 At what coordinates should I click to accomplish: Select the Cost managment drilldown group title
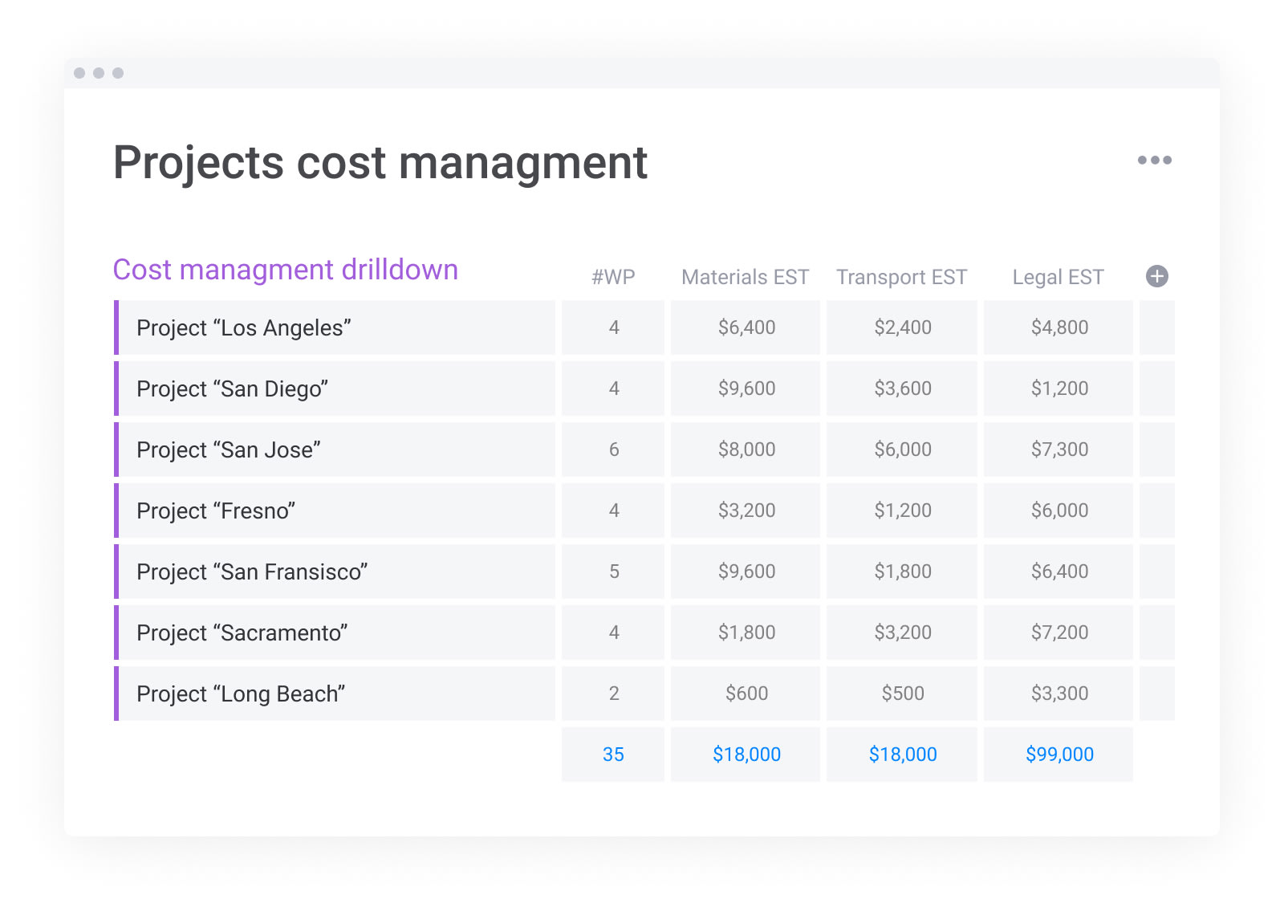coord(285,270)
